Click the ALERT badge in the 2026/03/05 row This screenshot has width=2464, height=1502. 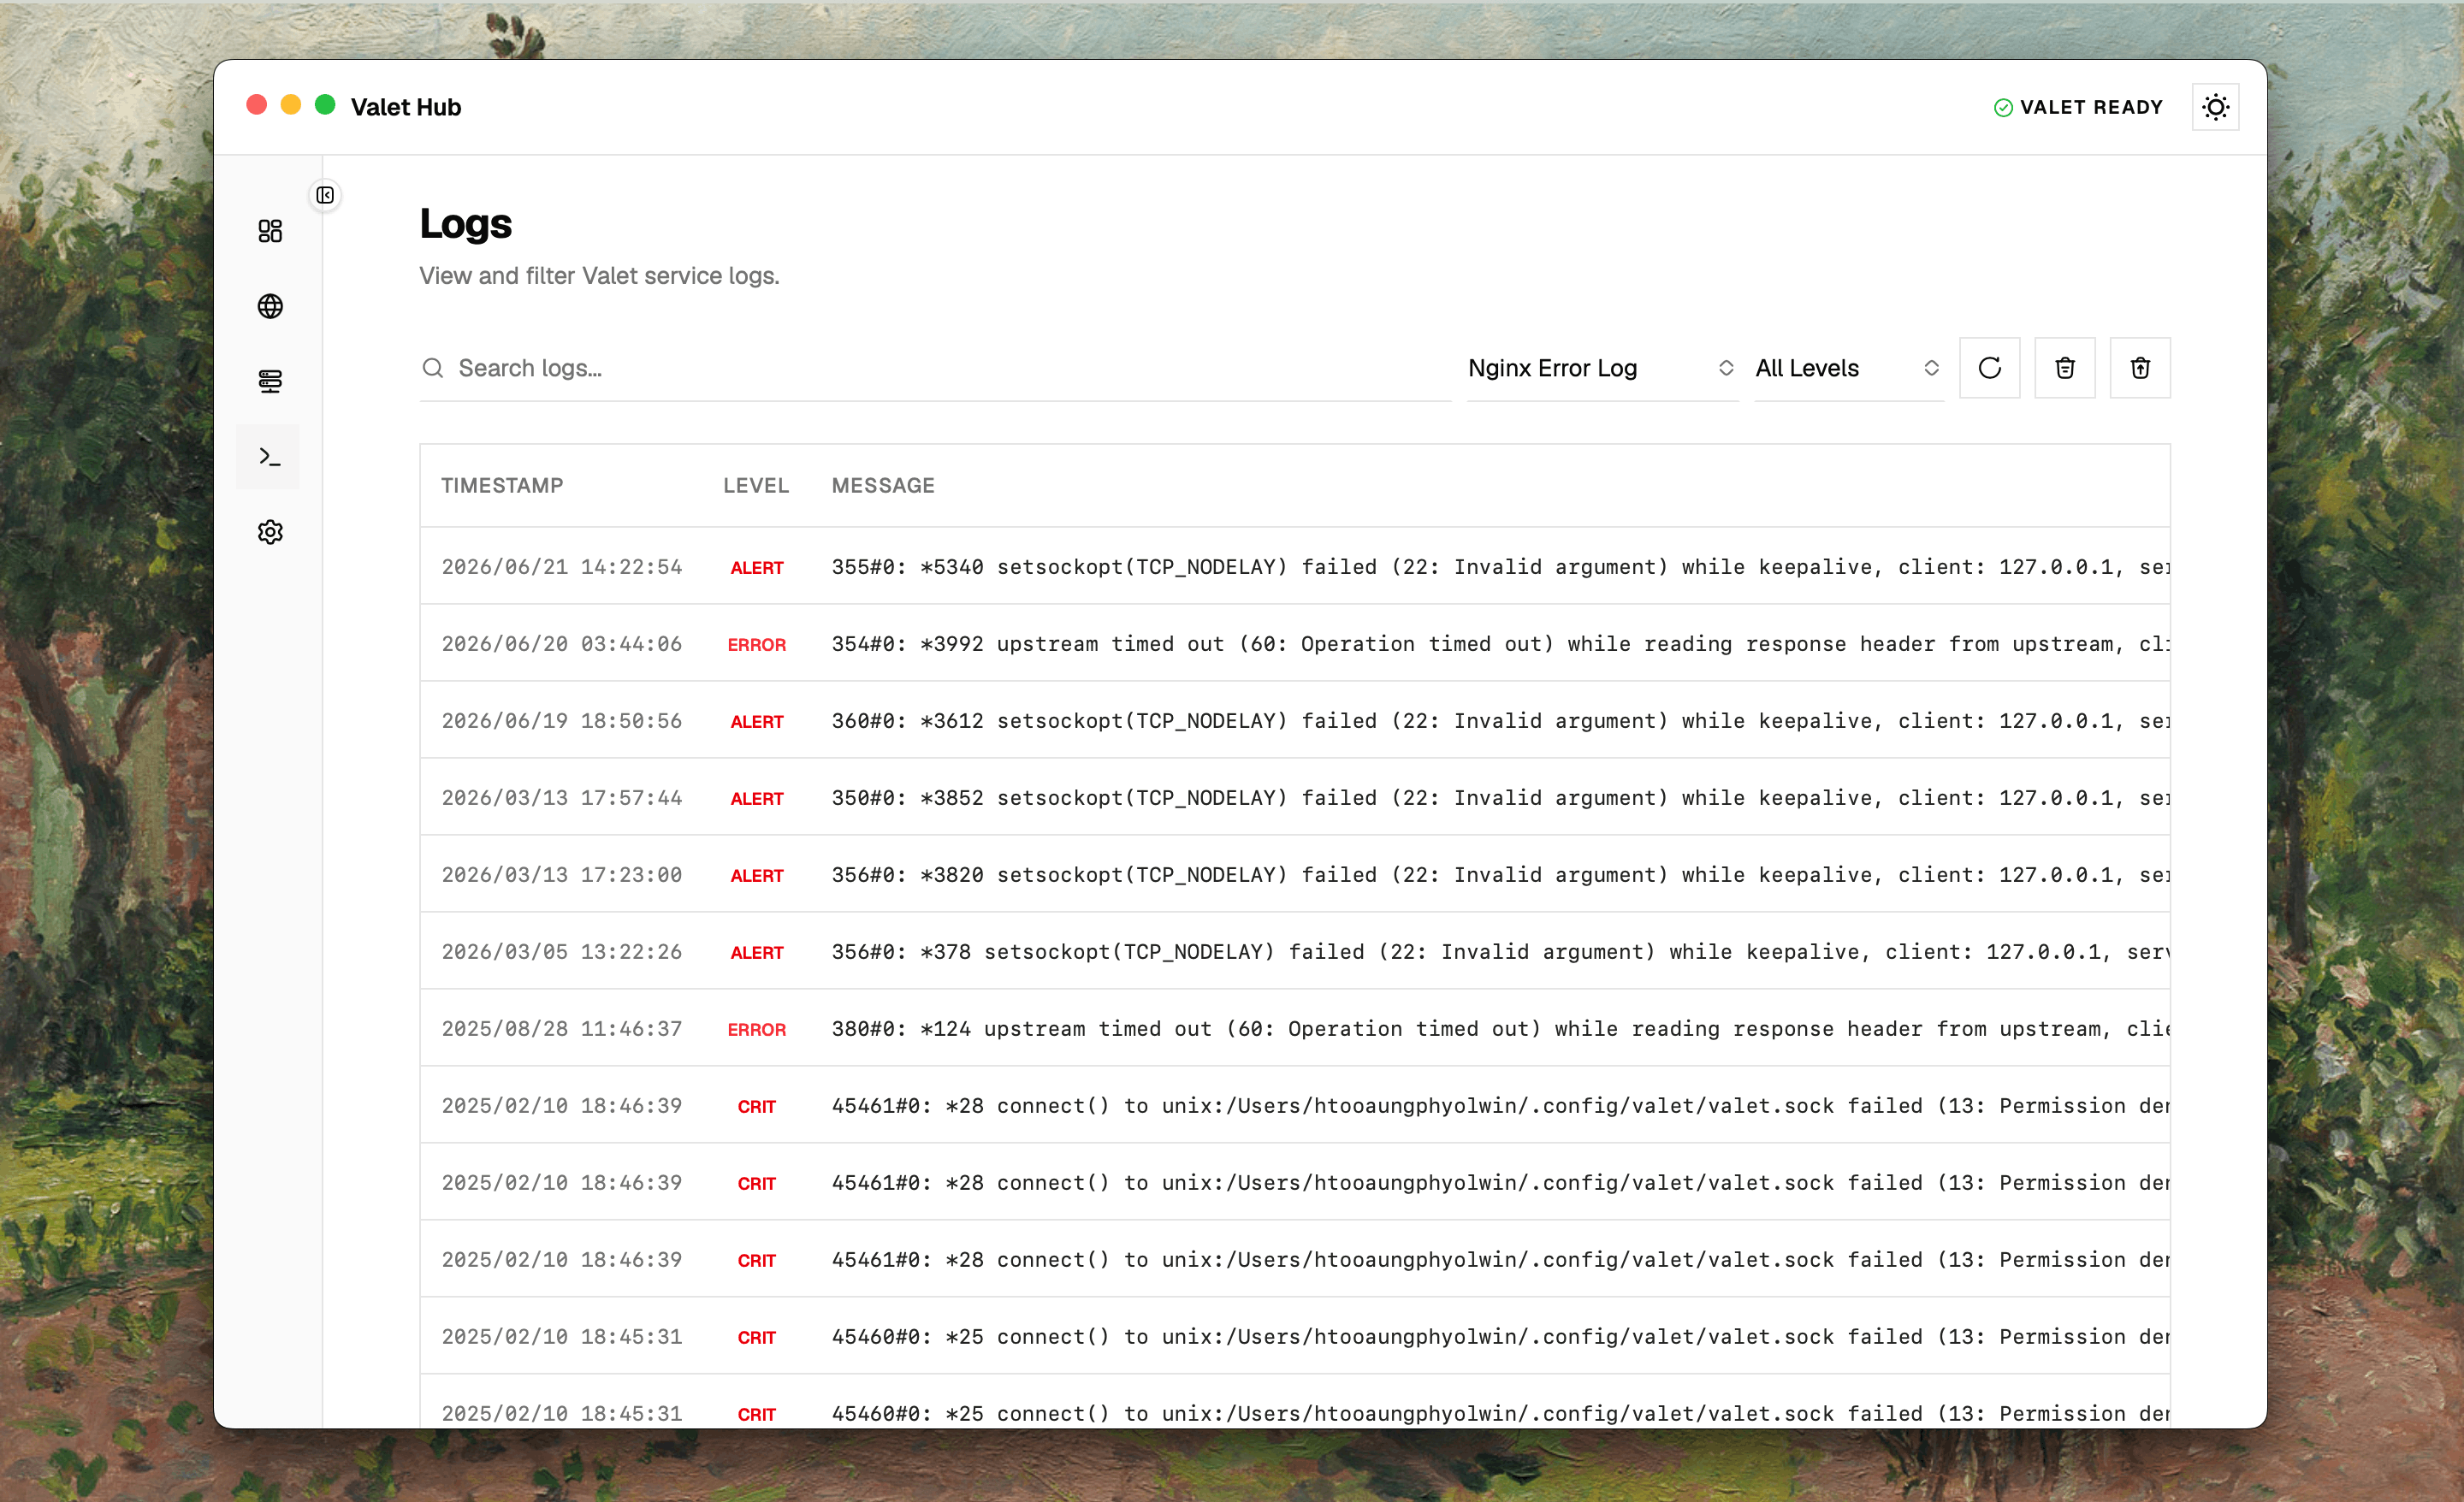(757, 953)
